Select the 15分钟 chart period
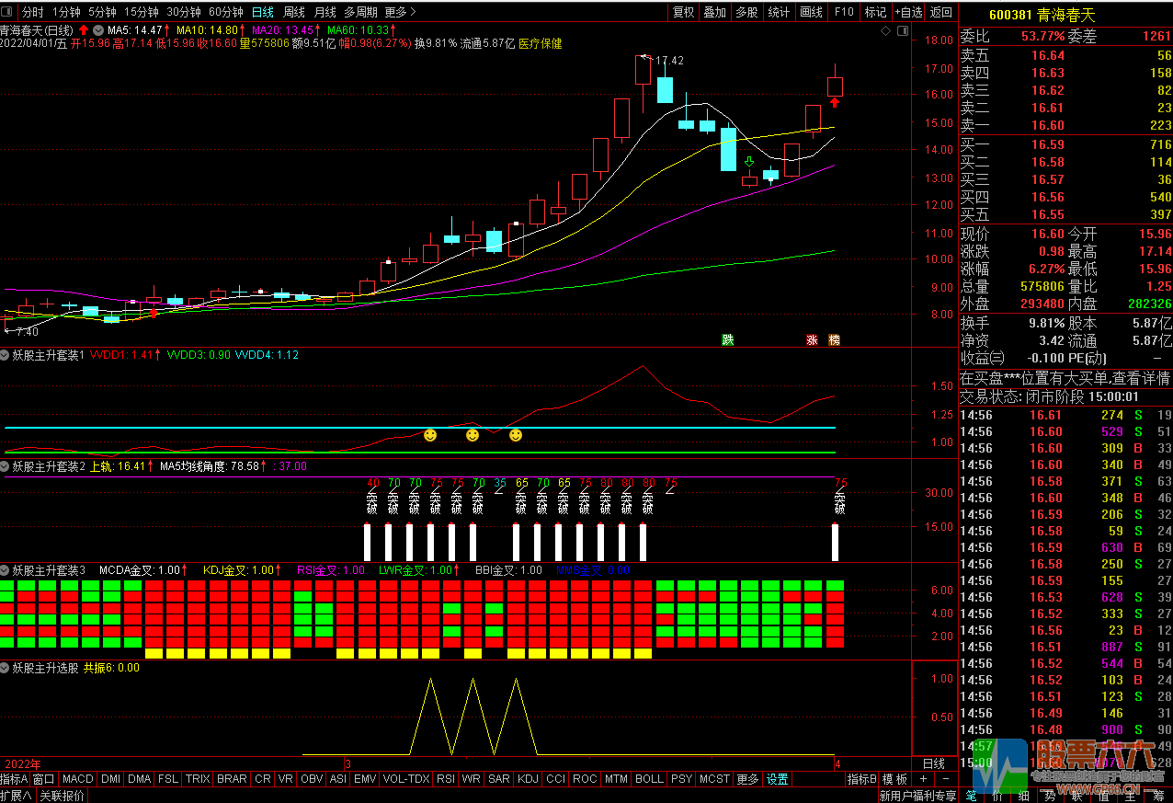The width and height of the screenshot is (1173, 803). (x=142, y=12)
